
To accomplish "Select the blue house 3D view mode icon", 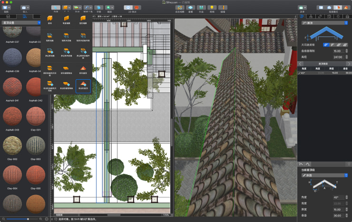I will 329,8.
